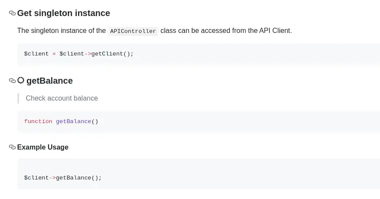
Task: Click the anchor link icon beside Example Usage
Action: click(x=12, y=147)
